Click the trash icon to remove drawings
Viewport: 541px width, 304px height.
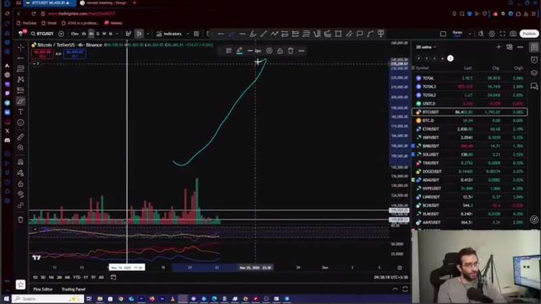tap(20, 219)
